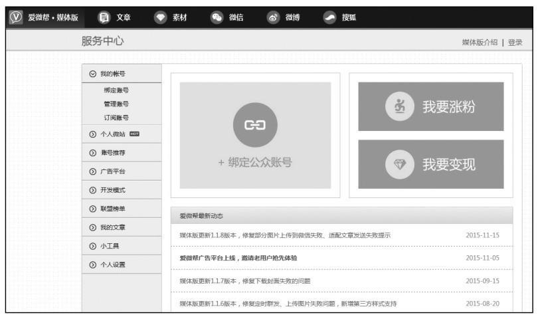Expand the 个人设置 section arrow
Image resolution: width=538 pixels, height=317 pixels.
(92, 264)
